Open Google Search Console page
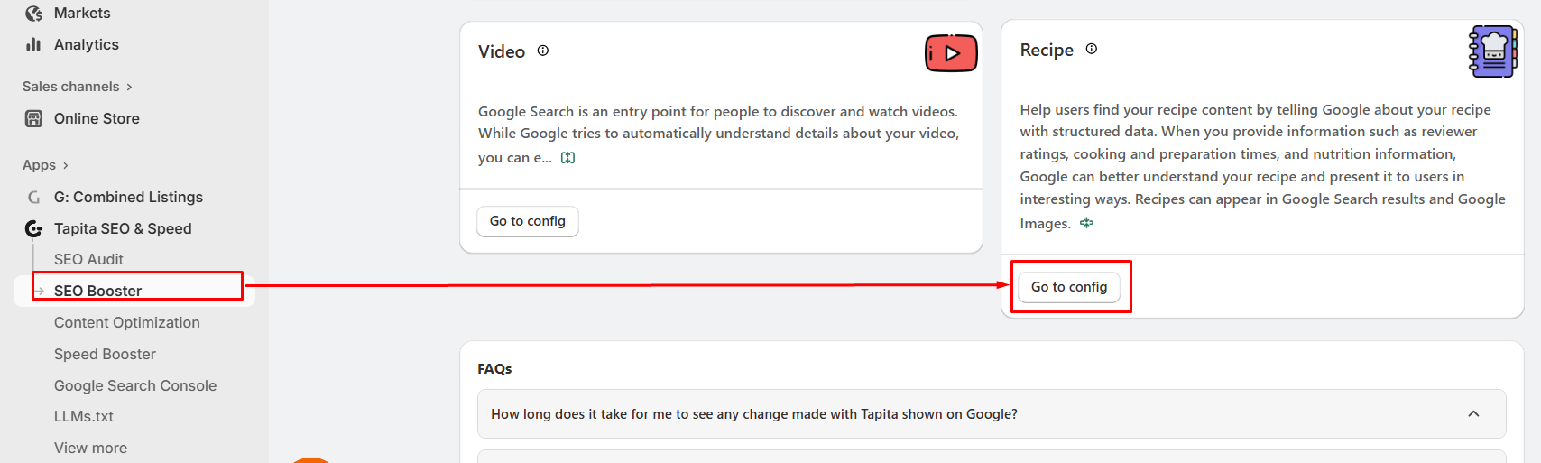The height and width of the screenshot is (463, 1541). [135, 385]
